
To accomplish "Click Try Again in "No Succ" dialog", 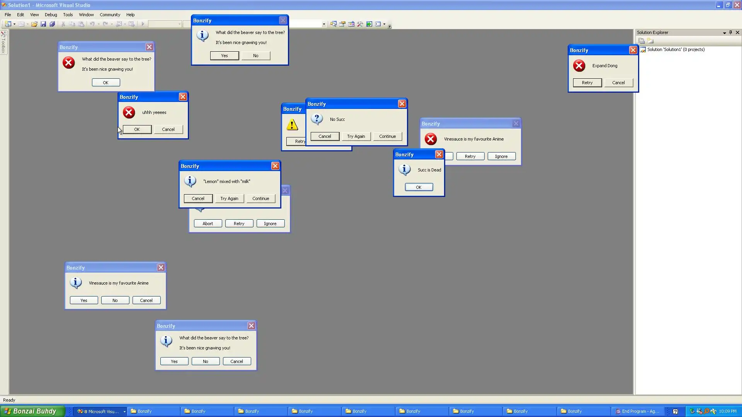I will click(356, 136).
